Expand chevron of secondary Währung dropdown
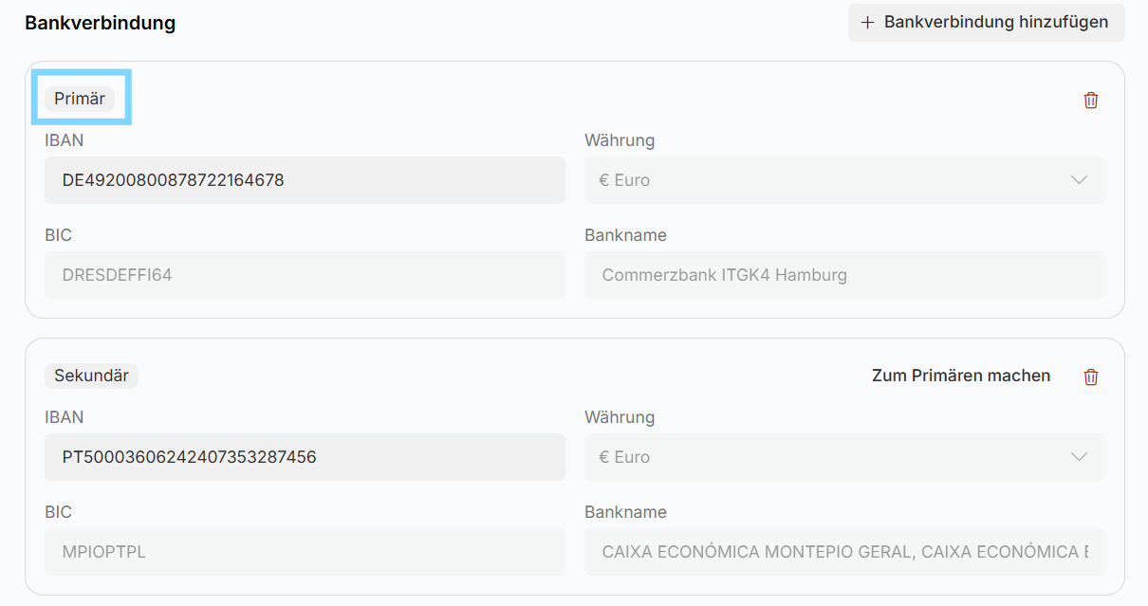This screenshot has height=606, width=1148. (1079, 457)
